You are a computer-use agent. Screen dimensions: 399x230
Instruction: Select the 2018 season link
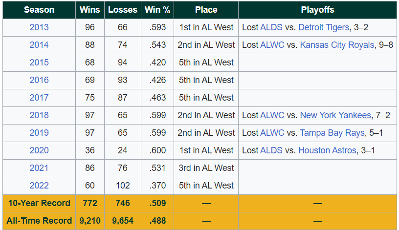(39, 115)
